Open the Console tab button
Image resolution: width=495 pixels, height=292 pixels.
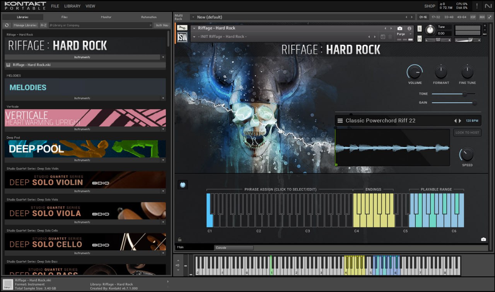click(234, 248)
